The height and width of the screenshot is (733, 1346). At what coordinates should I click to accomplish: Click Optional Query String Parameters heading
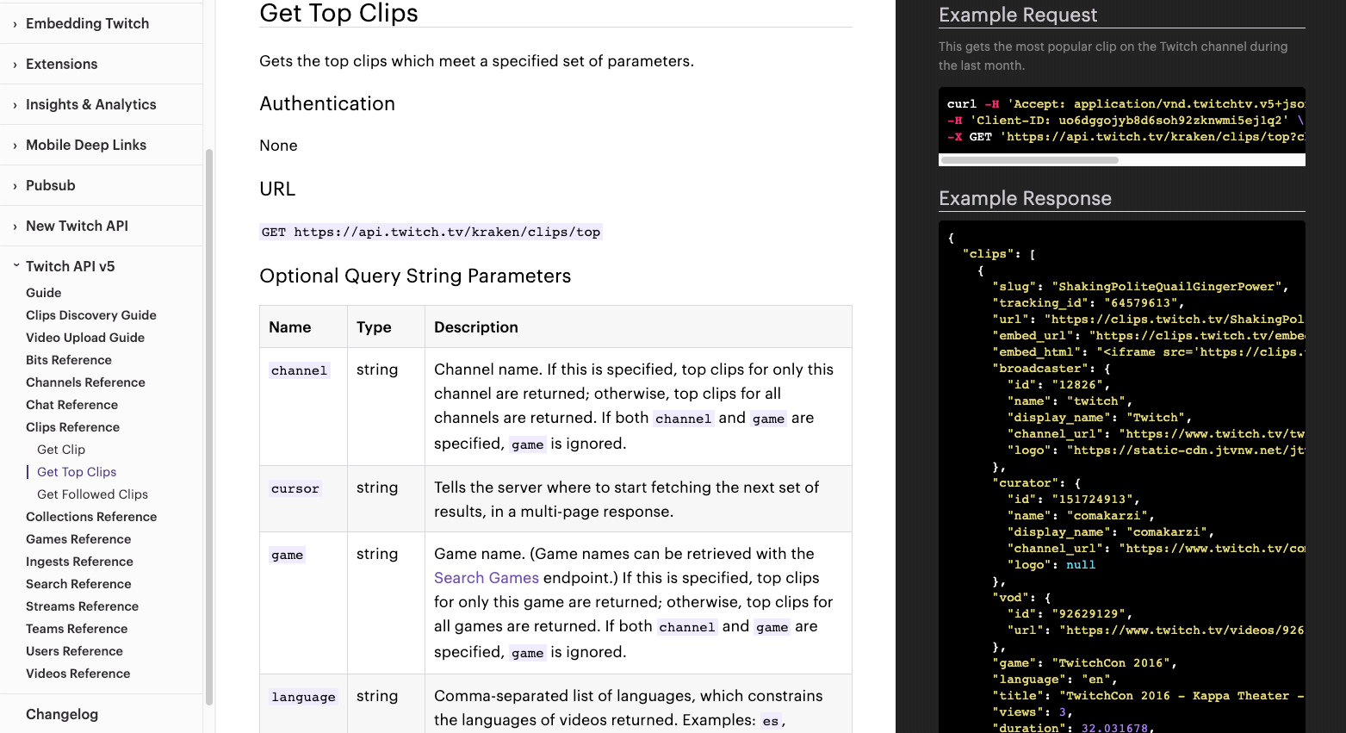pyautogui.click(x=415, y=276)
